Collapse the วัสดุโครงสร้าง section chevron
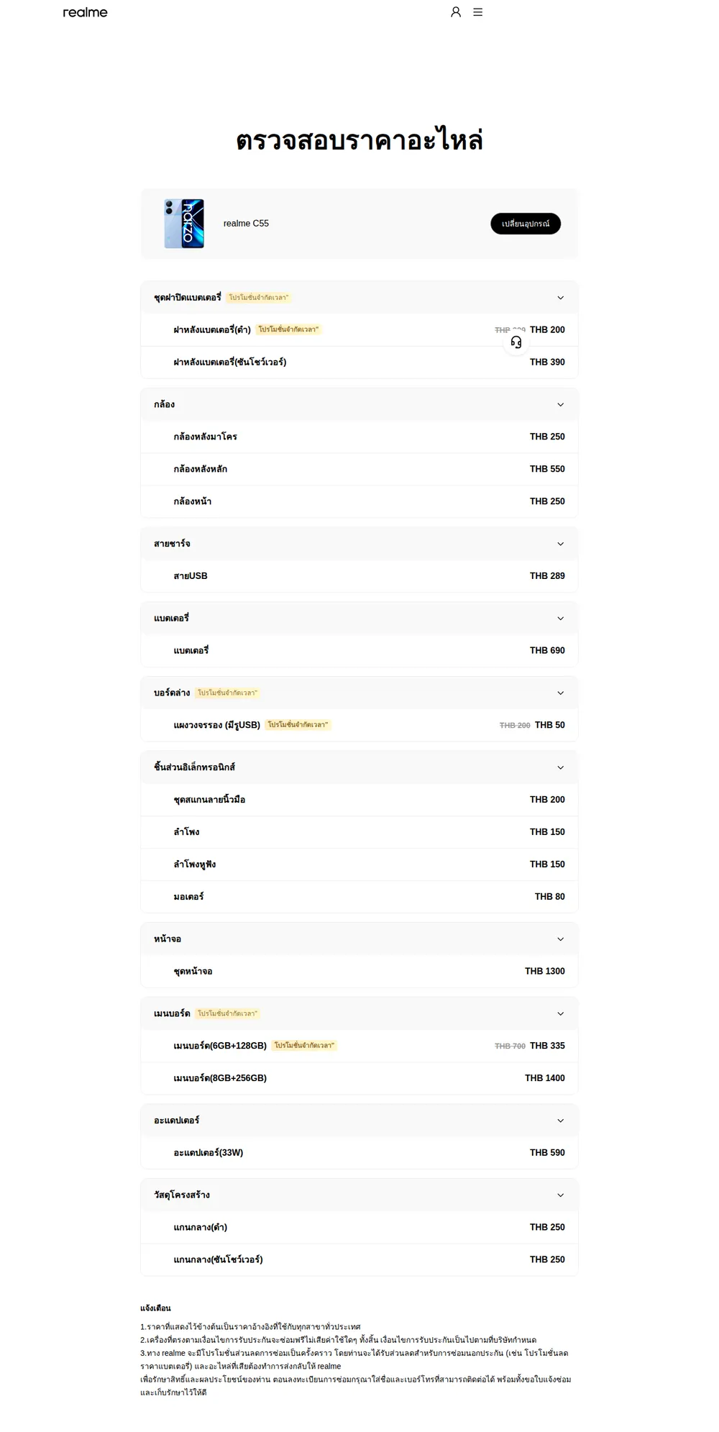The width and height of the screenshot is (719, 1432). [561, 1195]
